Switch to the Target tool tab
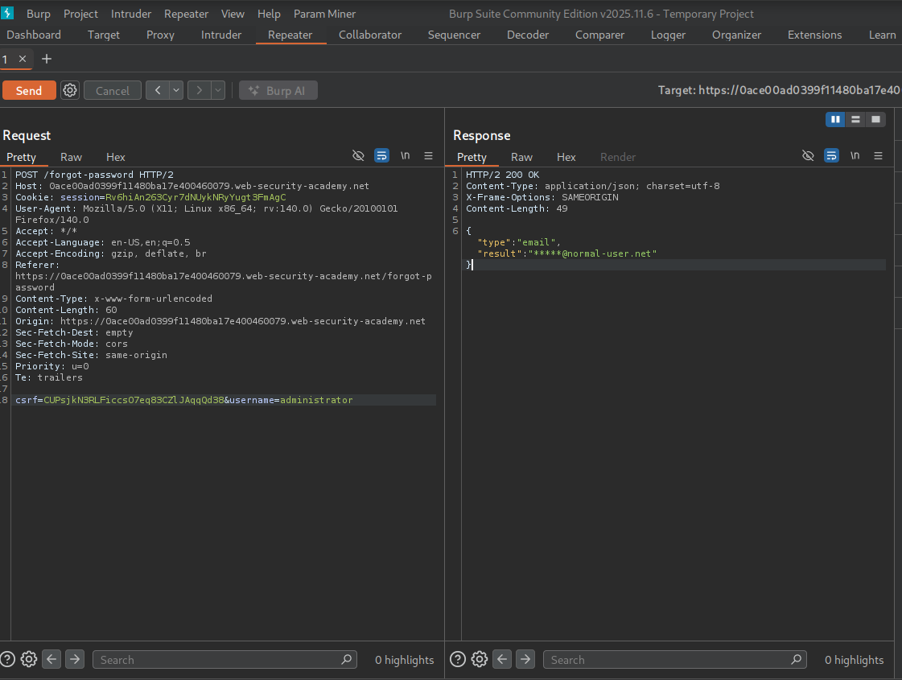The height and width of the screenshot is (680, 902). [104, 35]
